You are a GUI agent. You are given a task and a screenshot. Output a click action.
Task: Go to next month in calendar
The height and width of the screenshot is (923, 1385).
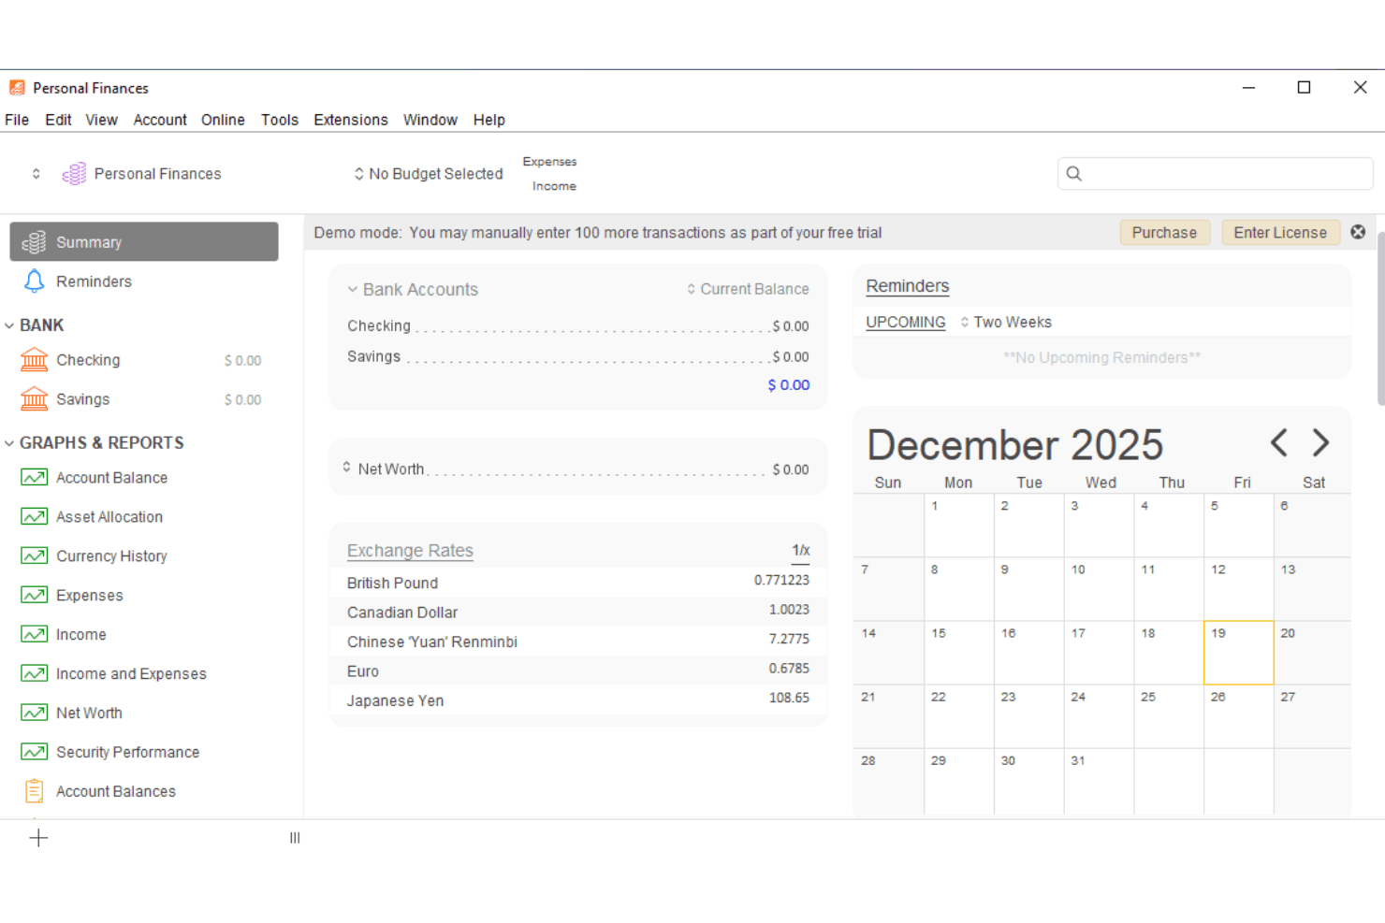click(1320, 442)
